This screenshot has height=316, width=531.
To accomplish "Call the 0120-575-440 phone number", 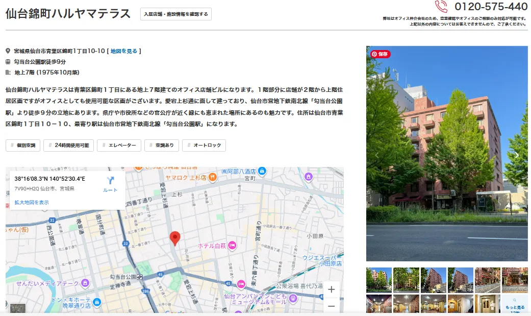I will [490, 7].
